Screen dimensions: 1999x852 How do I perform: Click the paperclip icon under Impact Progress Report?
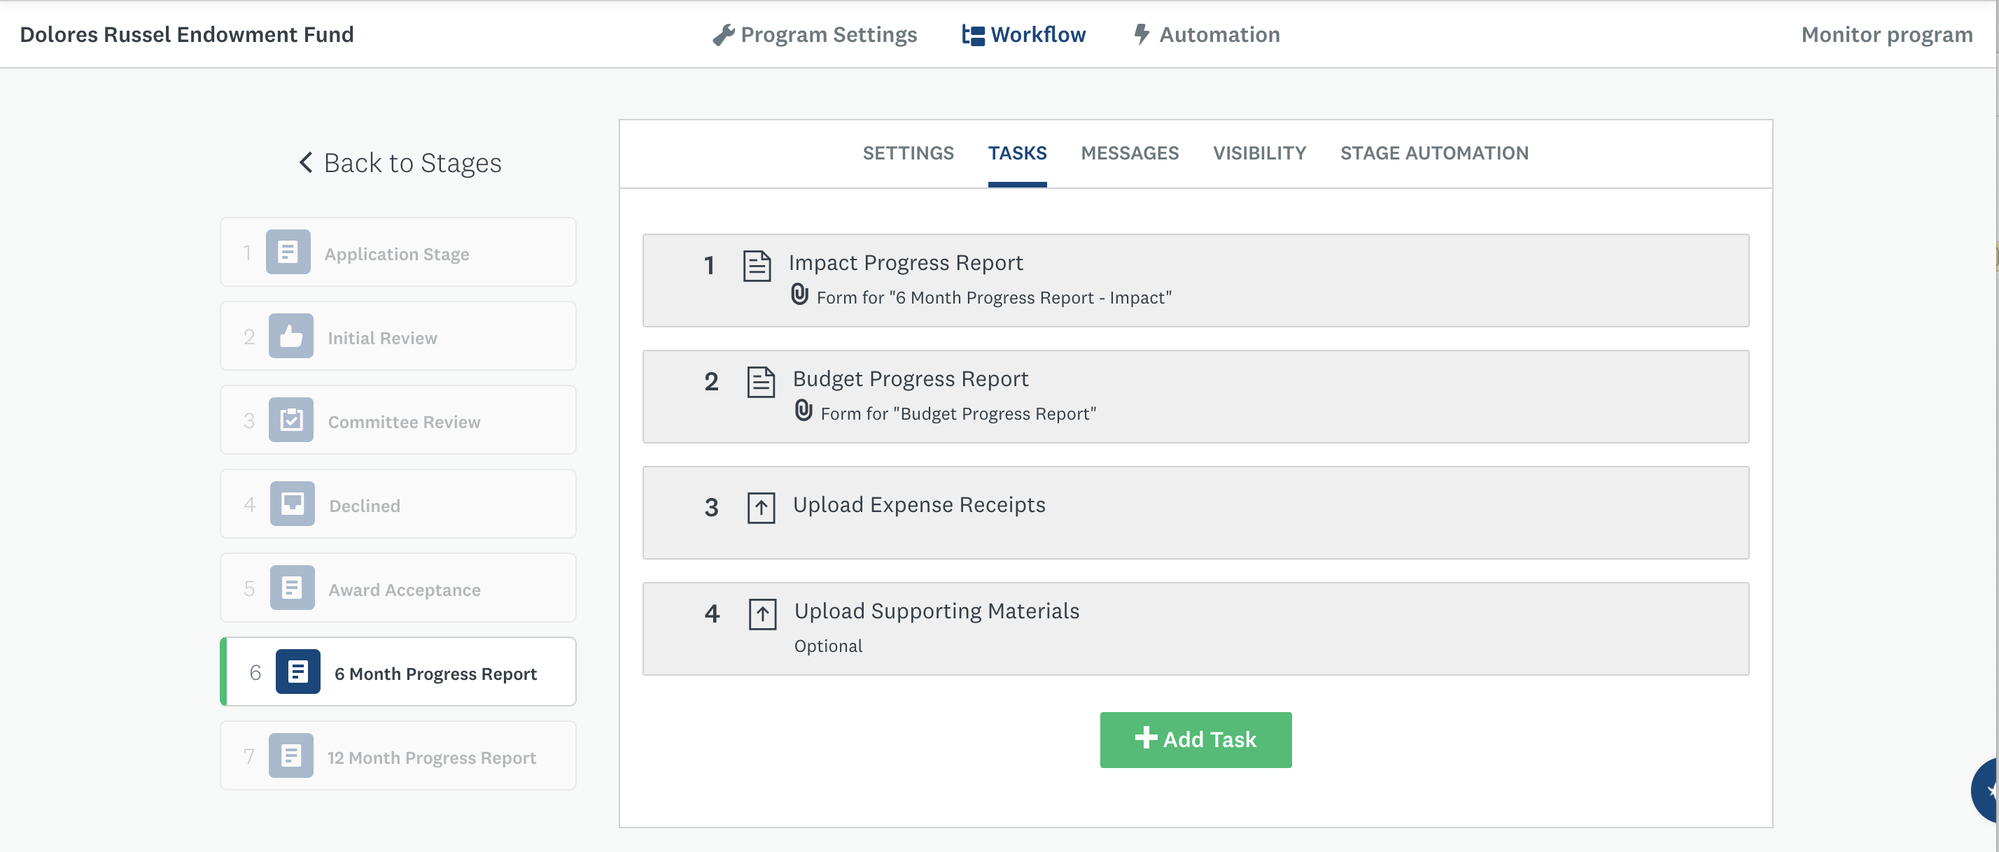[x=799, y=294]
